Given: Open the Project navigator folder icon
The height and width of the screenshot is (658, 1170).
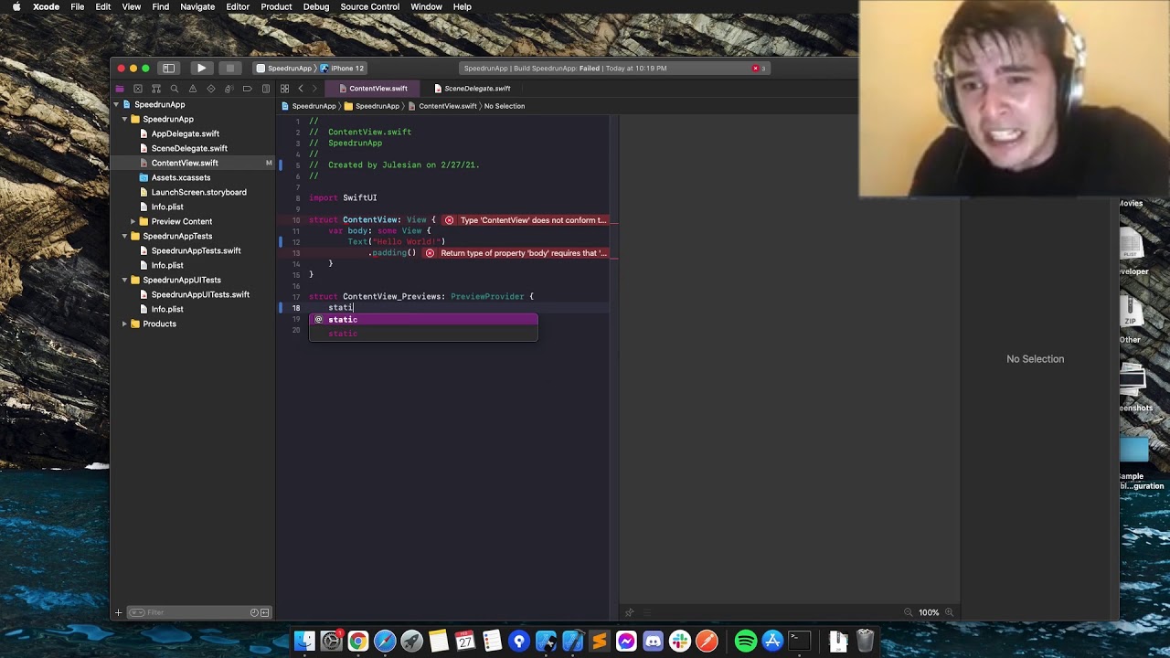Looking at the screenshot, I should pos(120,89).
